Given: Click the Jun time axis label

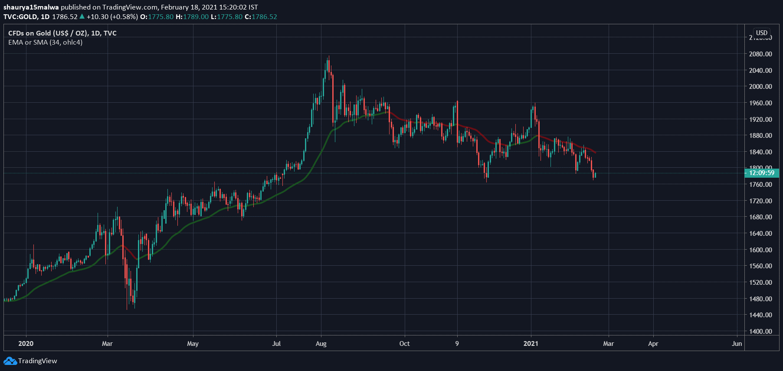Looking at the screenshot, I should point(737,344).
